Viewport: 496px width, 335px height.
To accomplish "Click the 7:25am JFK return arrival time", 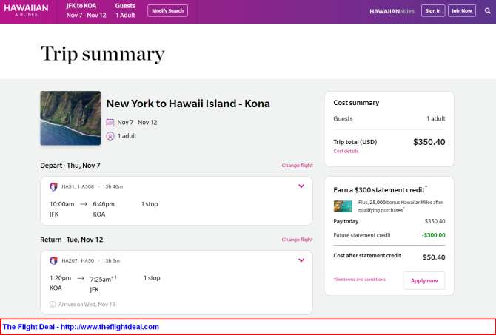I will pyautogui.click(x=103, y=279).
